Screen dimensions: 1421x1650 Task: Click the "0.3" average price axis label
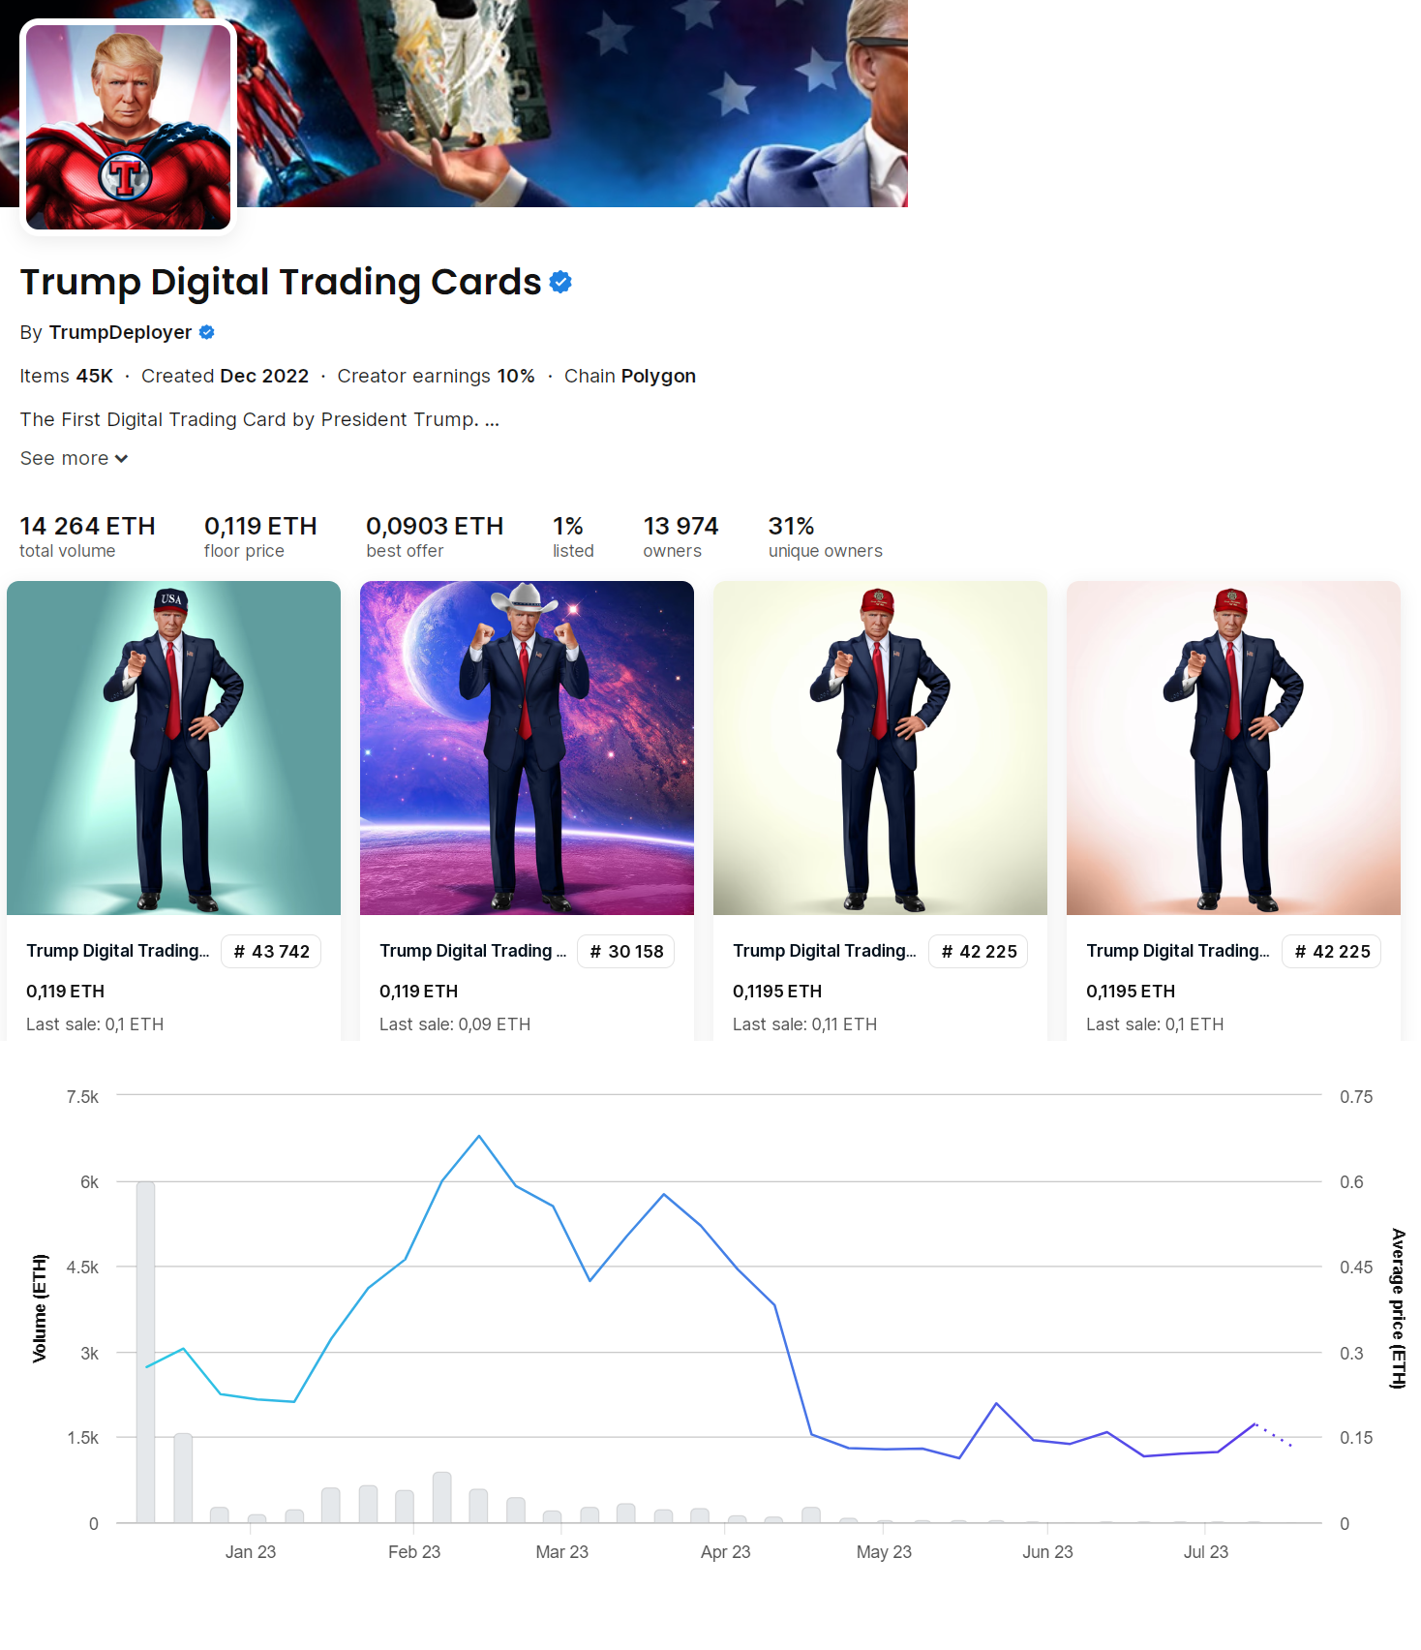pyautogui.click(x=1351, y=1354)
